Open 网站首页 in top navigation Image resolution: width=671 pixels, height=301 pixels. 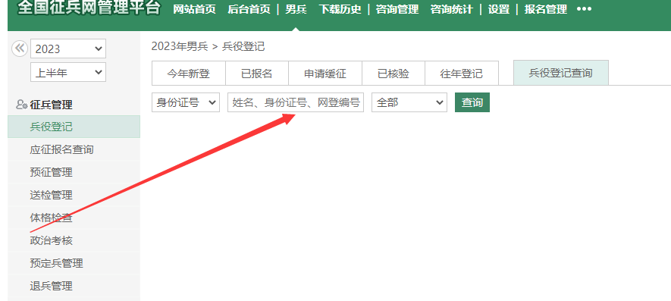point(195,9)
